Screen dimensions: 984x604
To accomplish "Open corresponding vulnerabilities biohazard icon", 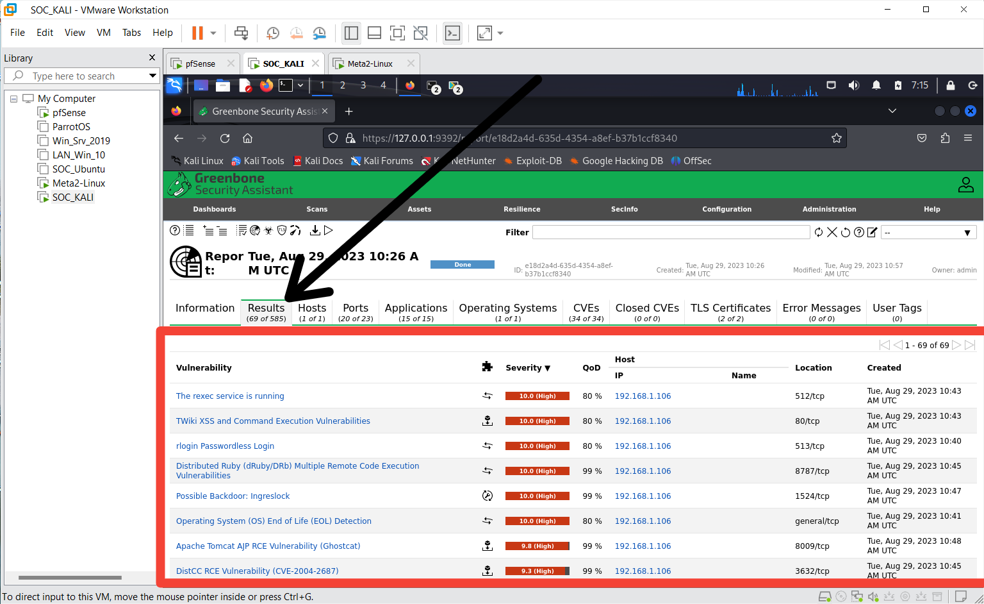I will pyautogui.click(x=268, y=230).
